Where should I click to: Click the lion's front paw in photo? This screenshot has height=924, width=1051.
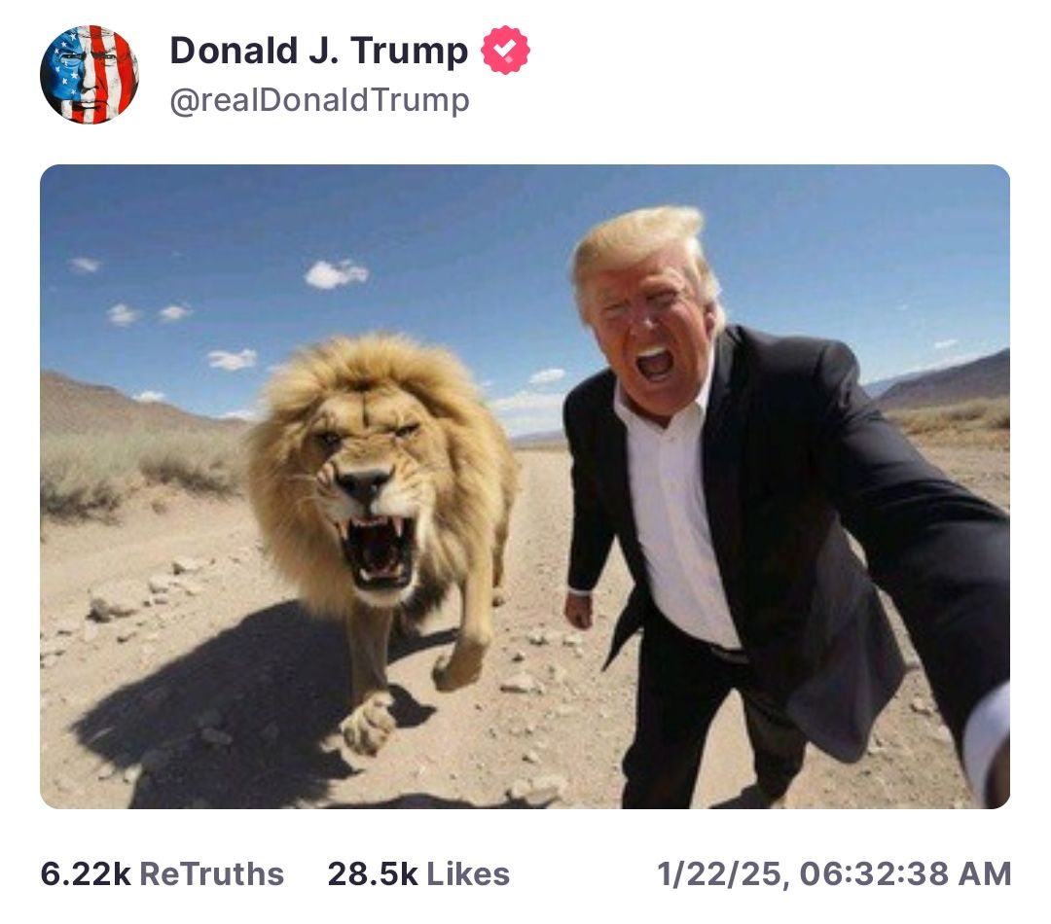pyautogui.click(x=367, y=725)
